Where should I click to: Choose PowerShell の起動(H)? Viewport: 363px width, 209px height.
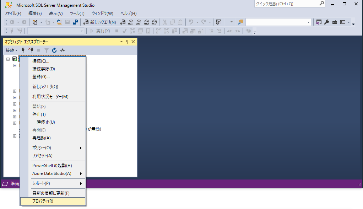pyautogui.click(x=53, y=166)
